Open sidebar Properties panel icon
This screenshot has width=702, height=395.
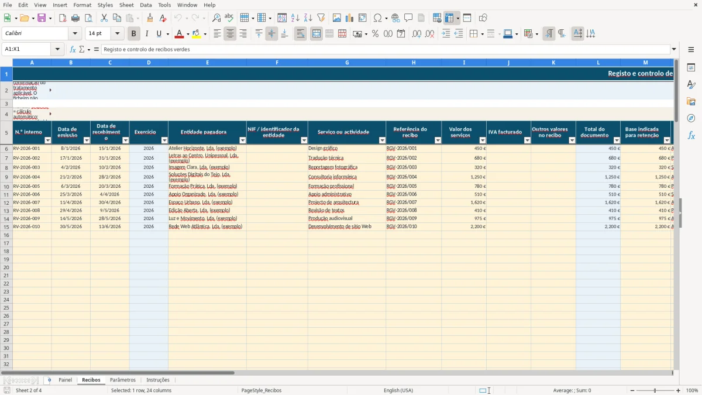[x=691, y=67]
